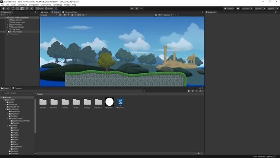The height and width of the screenshot is (158, 280).
Task: Toggle hidden objects visibility in Scene view
Action: (79, 15)
